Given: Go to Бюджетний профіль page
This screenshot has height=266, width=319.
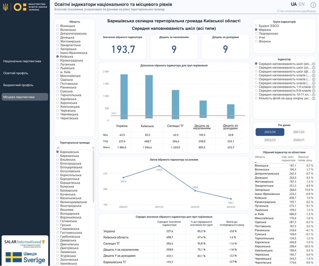Looking at the screenshot, I should (x=18, y=85).
